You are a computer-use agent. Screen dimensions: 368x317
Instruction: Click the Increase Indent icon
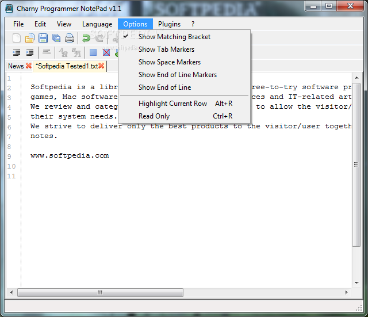30,52
